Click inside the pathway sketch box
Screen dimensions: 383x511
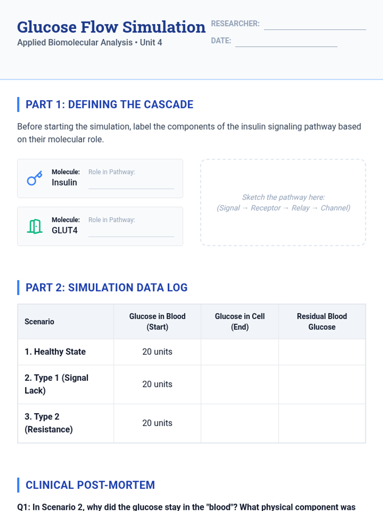(x=283, y=202)
